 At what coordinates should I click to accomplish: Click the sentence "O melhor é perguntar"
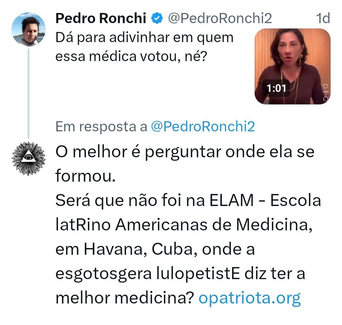(185, 152)
